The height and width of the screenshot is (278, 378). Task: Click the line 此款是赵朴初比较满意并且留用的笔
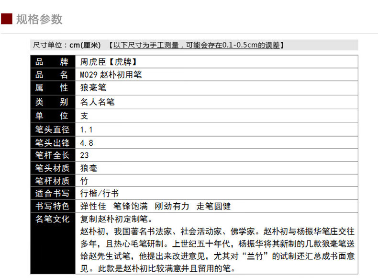click(167, 268)
